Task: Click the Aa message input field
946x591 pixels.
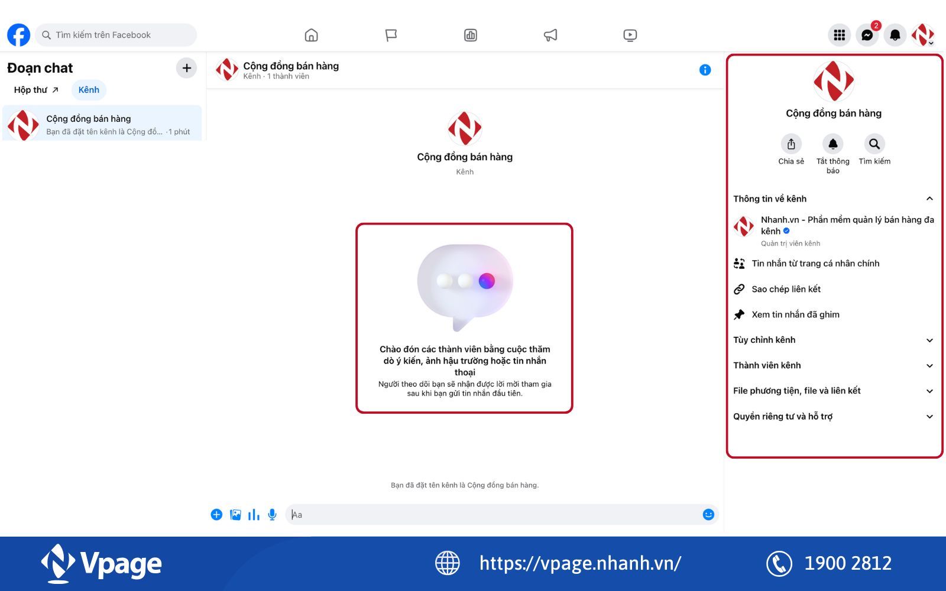Action: [x=494, y=515]
